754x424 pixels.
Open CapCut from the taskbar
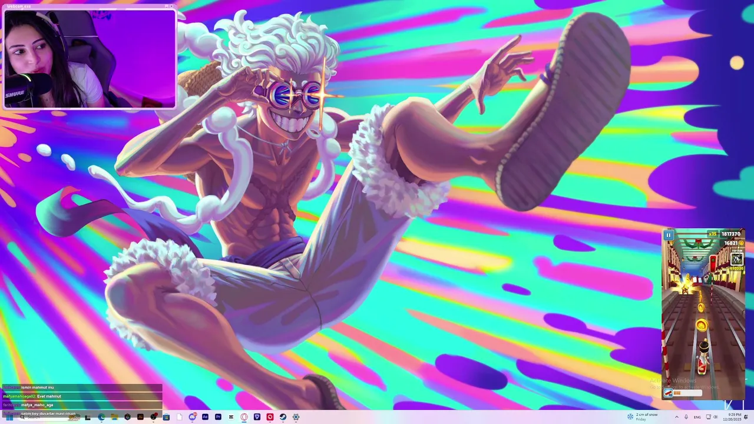(x=231, y=417)
